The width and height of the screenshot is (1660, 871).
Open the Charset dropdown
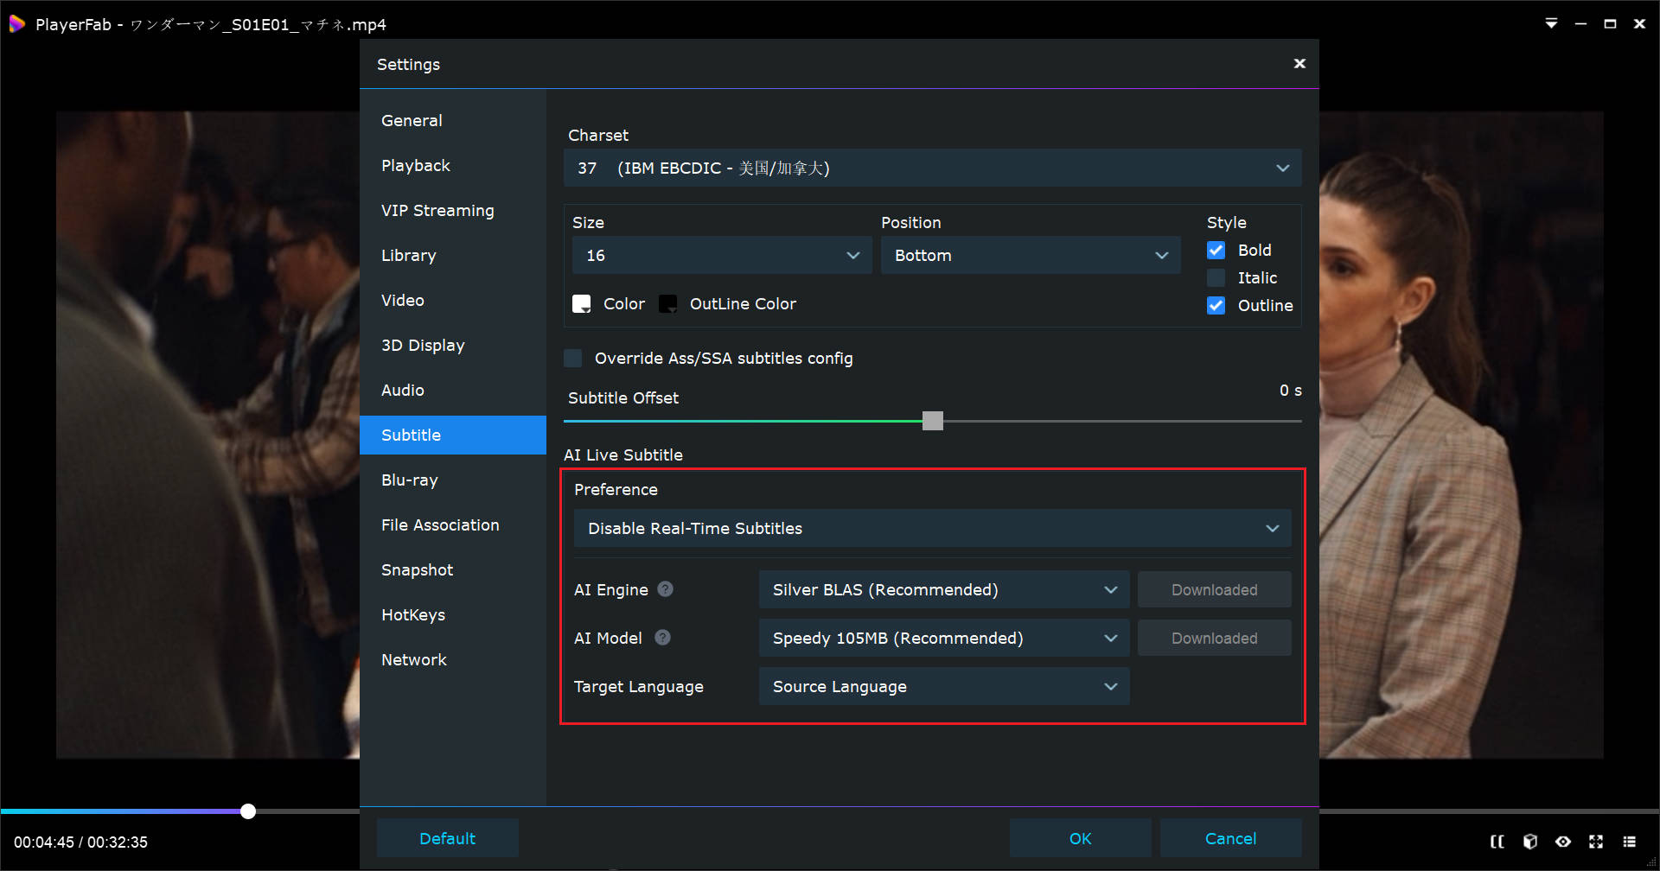coord(933,168)
